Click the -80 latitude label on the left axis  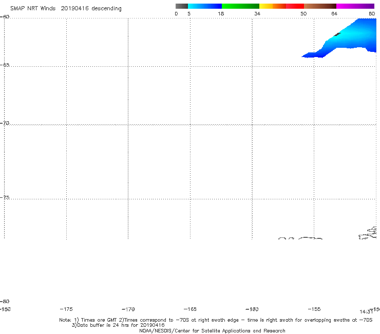[x=5, y=302]
